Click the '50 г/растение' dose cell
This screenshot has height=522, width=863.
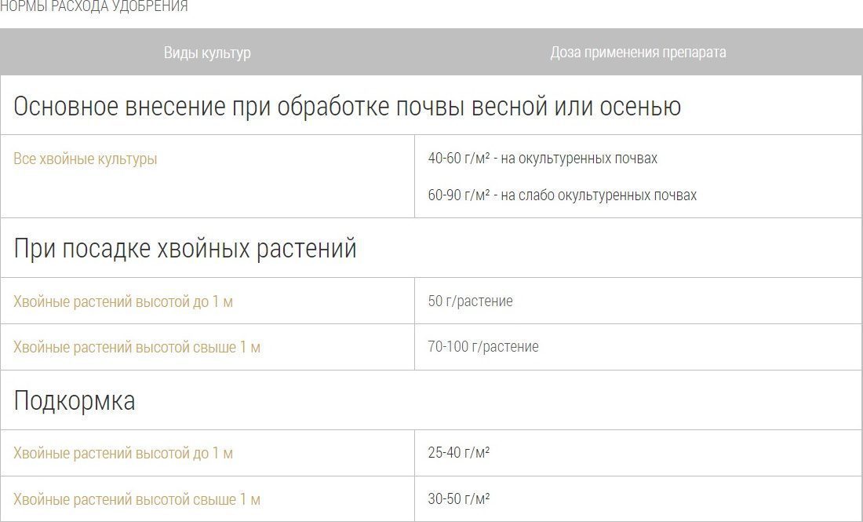pyautogui.click(x=470, y=301)
